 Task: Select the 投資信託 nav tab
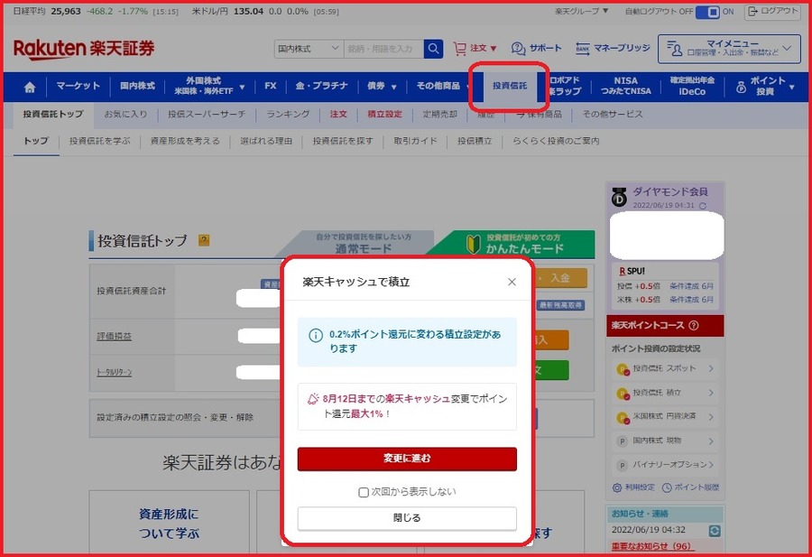point(510,86)
